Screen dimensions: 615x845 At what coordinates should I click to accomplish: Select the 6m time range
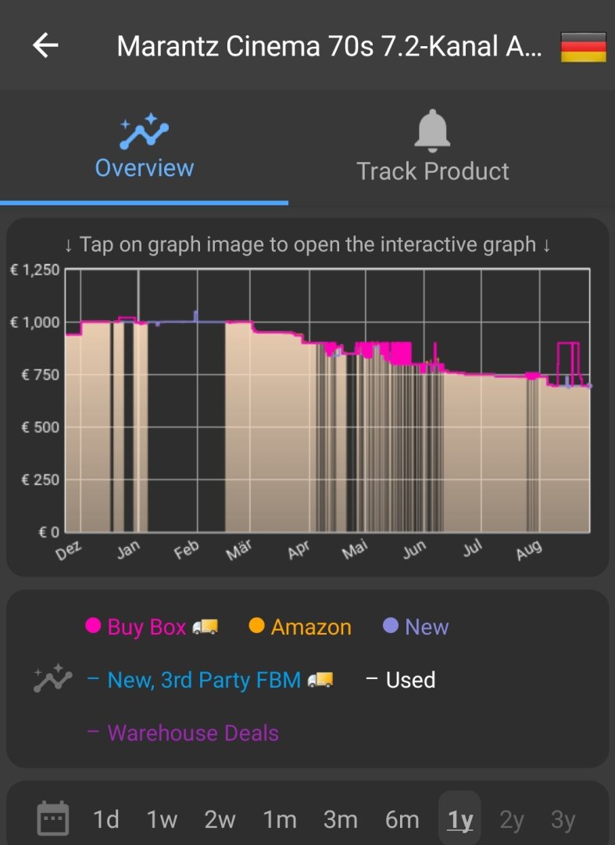coord(402,819)
